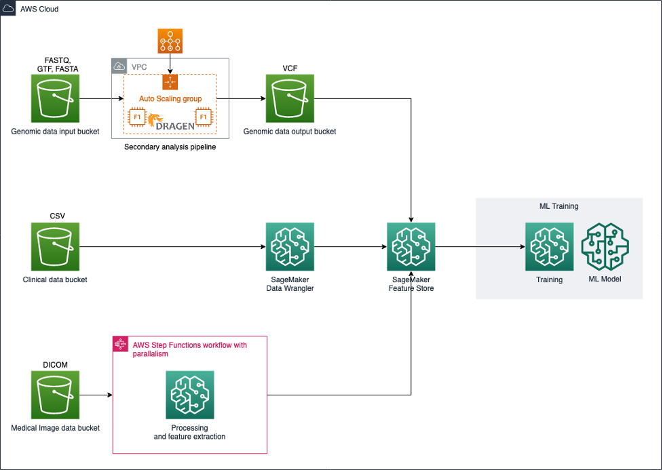
Task: Click the VPC cloud badge icon
Action: 118,66
